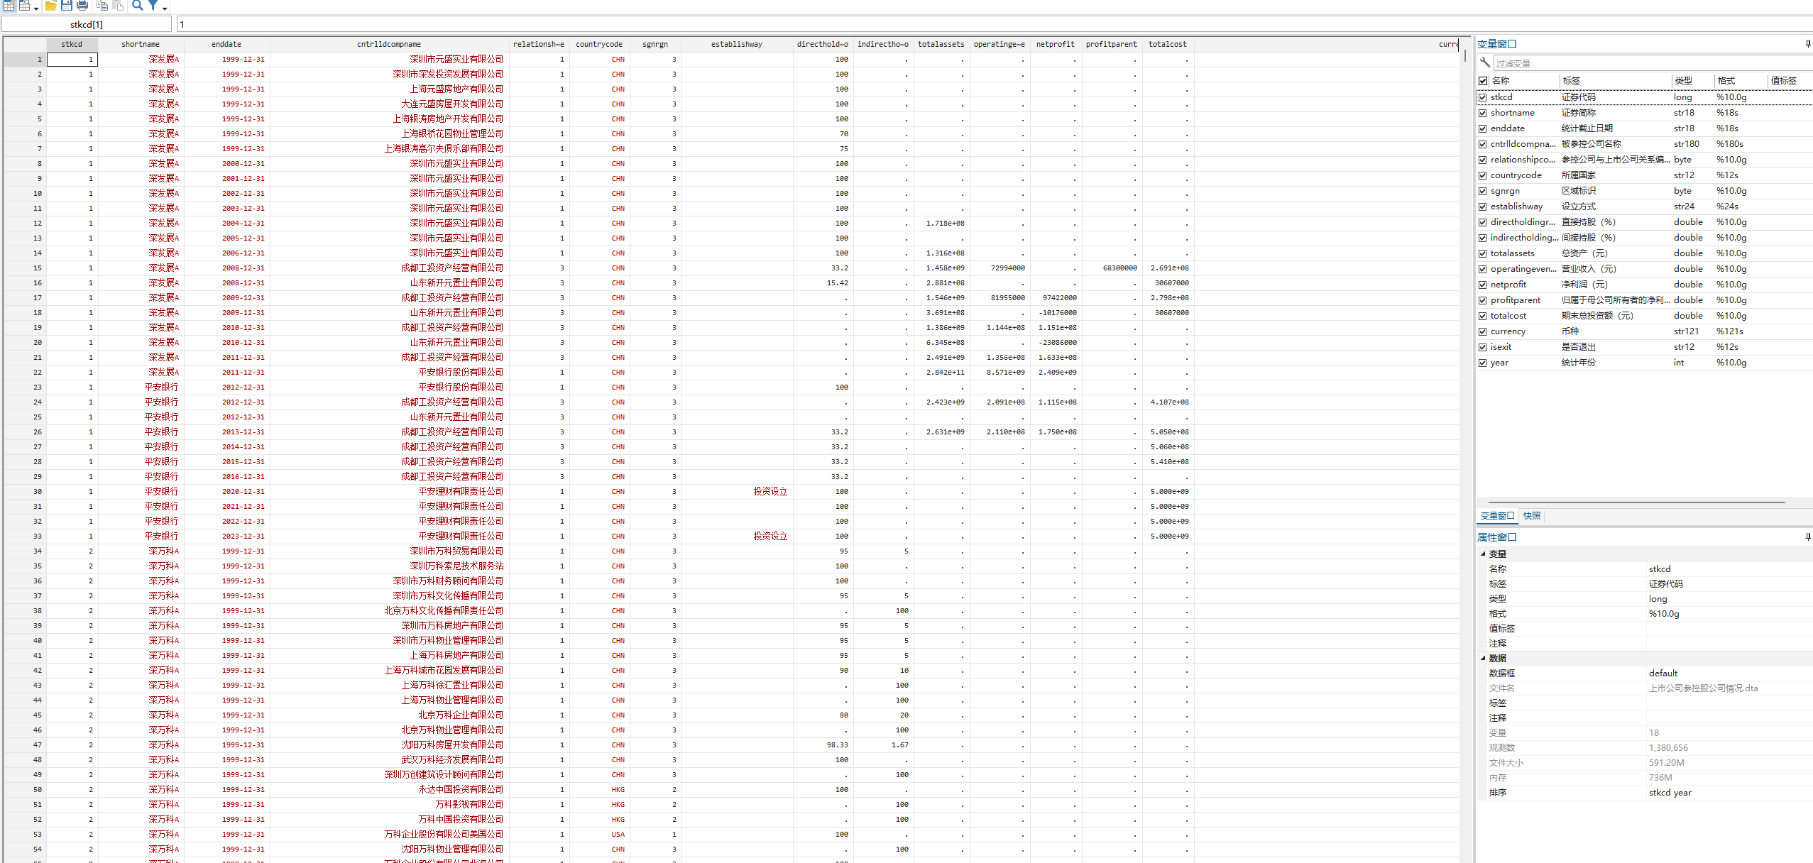Open the filter funnel dropdown arrow

click(165, 9)
